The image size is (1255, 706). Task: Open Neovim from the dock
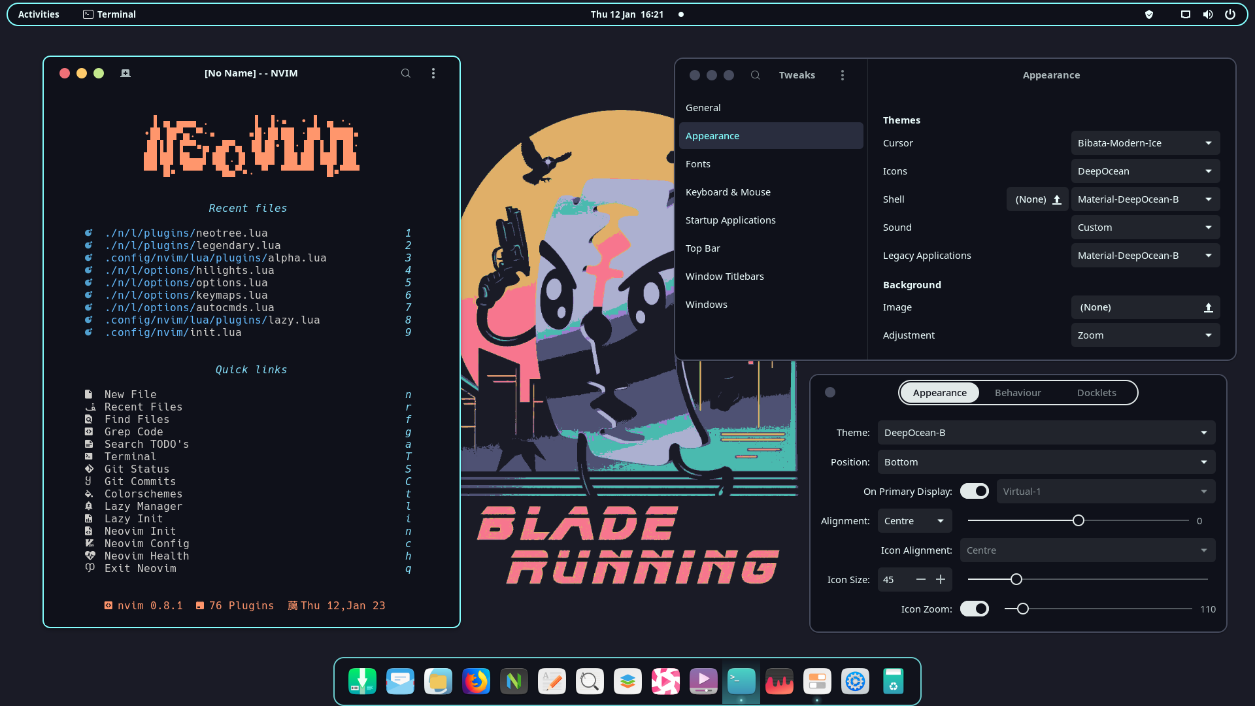(x=514, y=681)
